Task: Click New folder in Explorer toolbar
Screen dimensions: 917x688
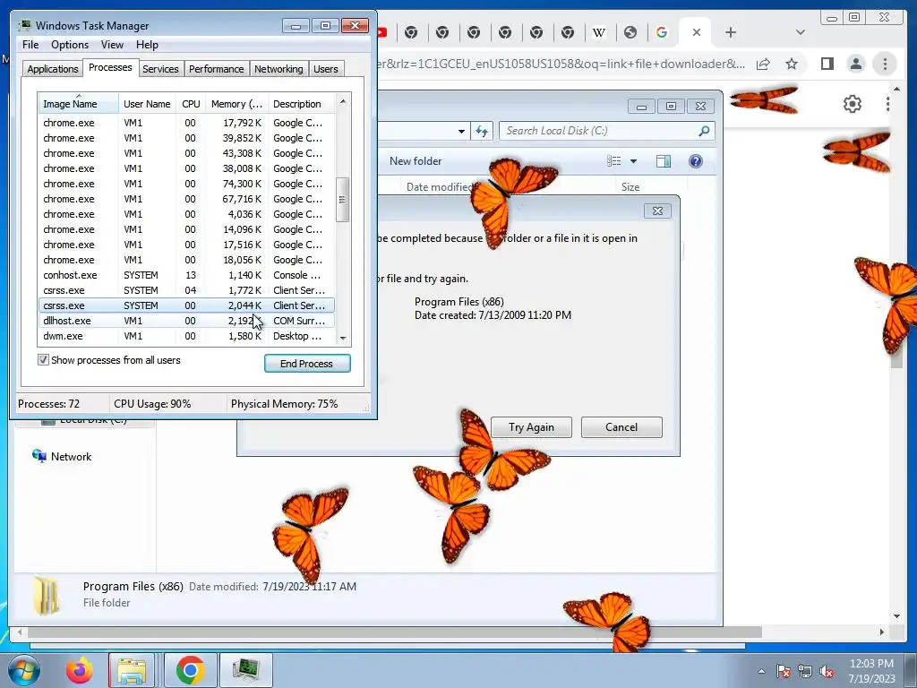Action: click(x=416, y=161)
